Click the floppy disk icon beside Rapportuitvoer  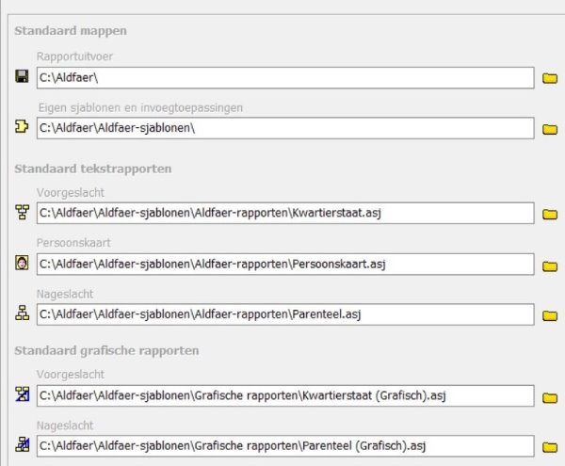(22, 76)
